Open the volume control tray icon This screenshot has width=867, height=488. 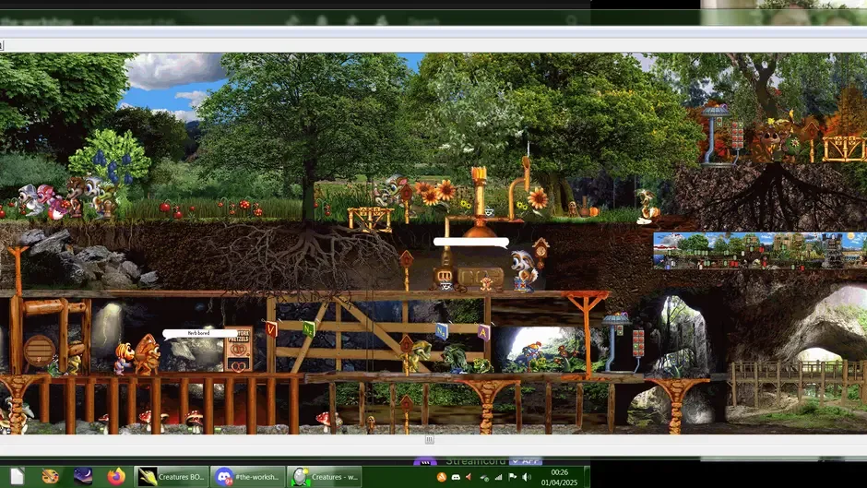pyautogui.click(x=527, y=477)
